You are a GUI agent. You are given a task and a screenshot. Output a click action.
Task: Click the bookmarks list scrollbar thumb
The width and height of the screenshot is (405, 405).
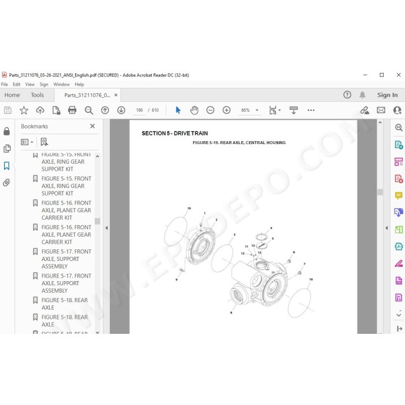tap(97, 222)
